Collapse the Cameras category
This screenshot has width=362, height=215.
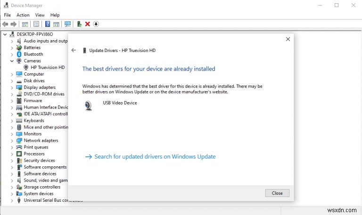(x=12, y=61)
